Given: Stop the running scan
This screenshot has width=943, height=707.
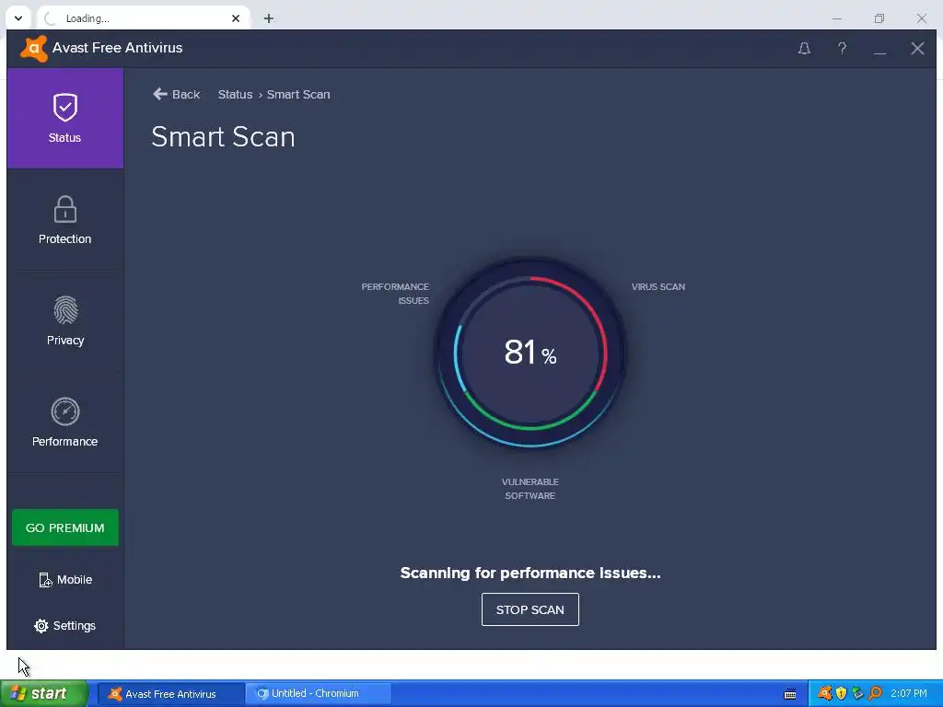Looking at the screenshot, I should [x=530, y=609].
